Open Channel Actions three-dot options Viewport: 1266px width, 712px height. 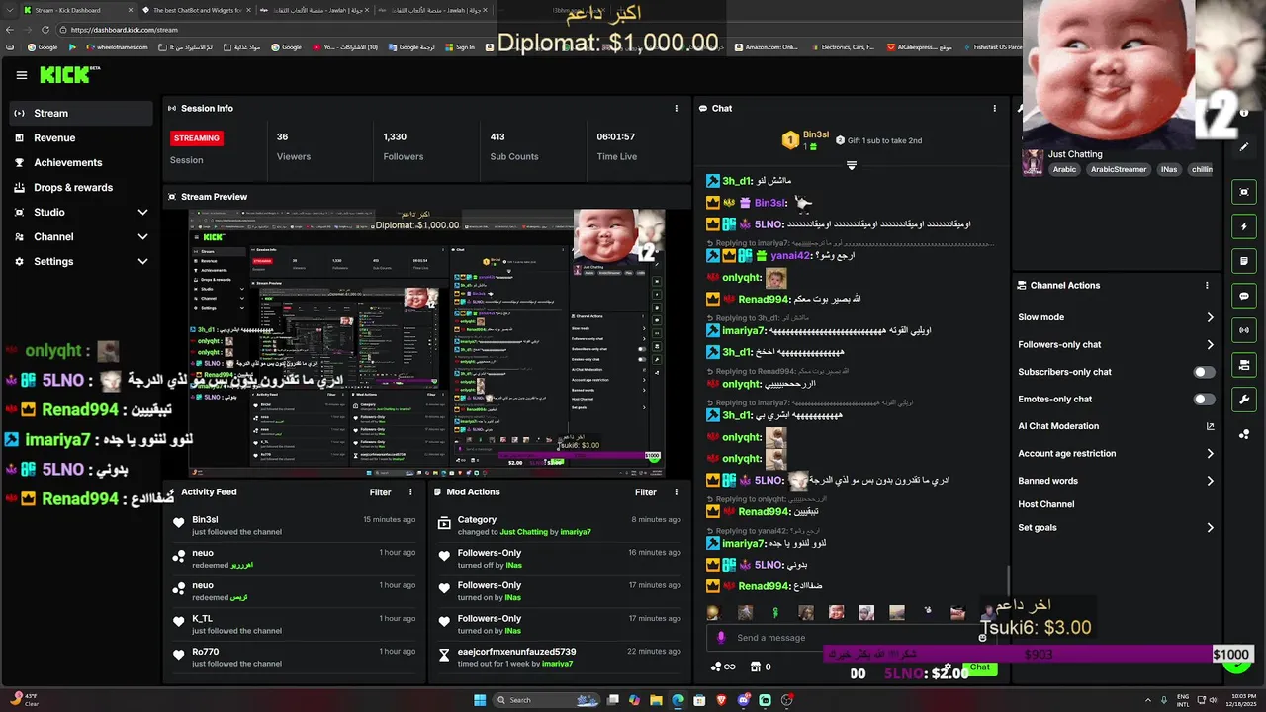(1207, 285)
